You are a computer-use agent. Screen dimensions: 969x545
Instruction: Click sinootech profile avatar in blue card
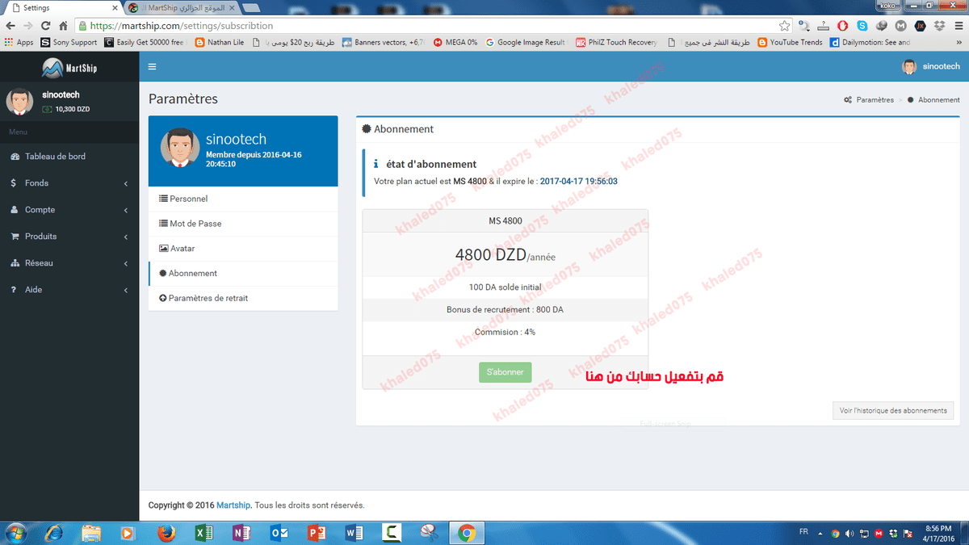point(179,147)
